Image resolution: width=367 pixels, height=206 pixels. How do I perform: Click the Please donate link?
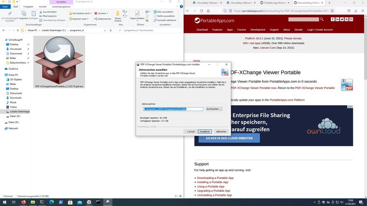point(293,38)
